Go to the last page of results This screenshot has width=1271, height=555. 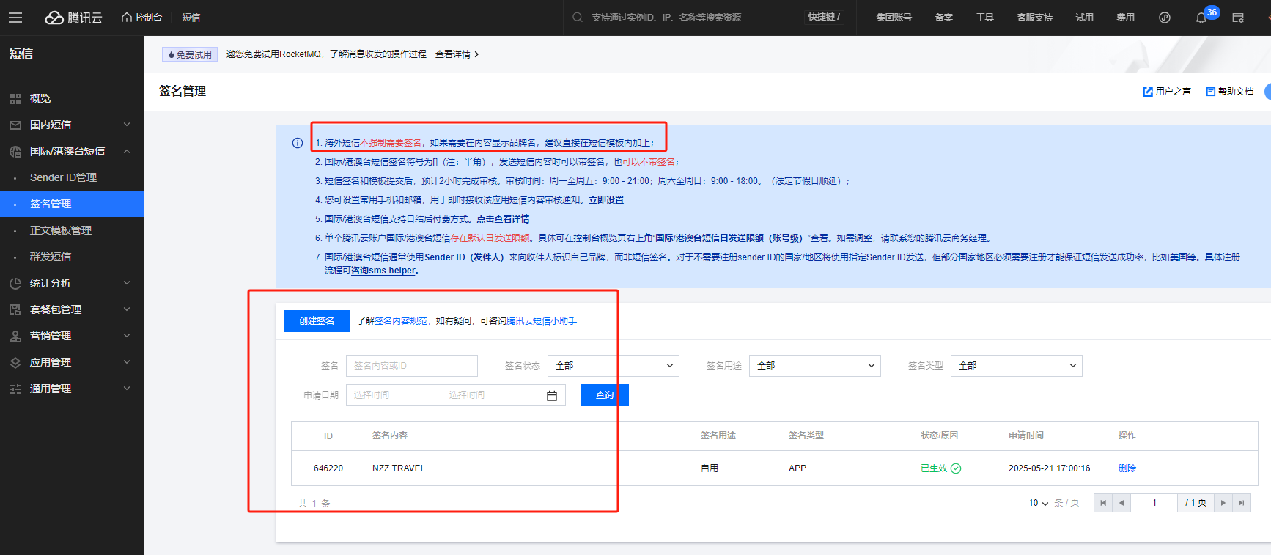(x=1241, y=503)
